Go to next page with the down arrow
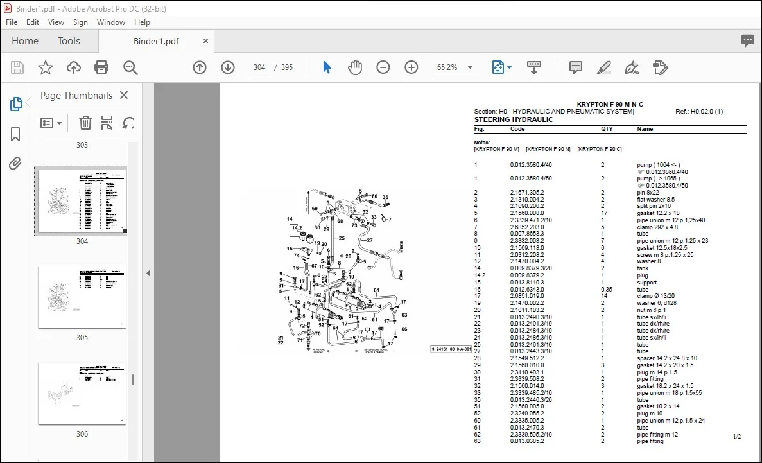Screen dimensions: 762x463 pyautogui.click(x=228, y=67)
